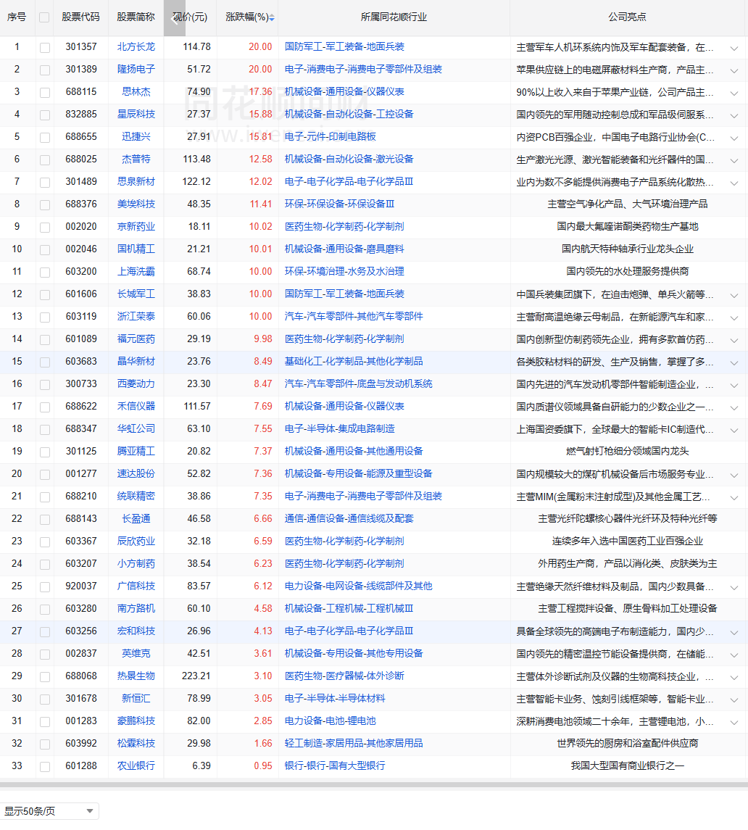
Task: Check the box for 北方长龙 row
Action: pyautogui.click(x=45, y=48)
